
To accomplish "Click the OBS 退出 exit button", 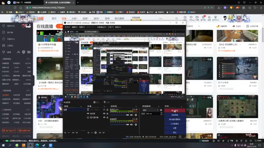I will pyautogui.click(x=175, y=133).
